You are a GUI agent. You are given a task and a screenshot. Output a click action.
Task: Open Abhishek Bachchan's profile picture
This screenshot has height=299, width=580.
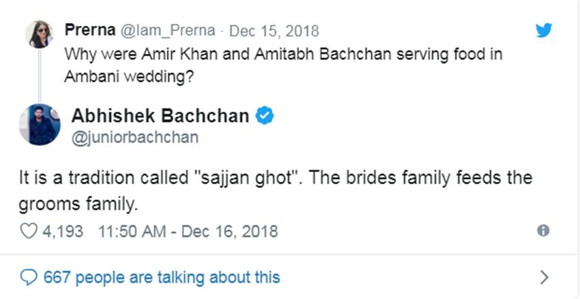40,124
